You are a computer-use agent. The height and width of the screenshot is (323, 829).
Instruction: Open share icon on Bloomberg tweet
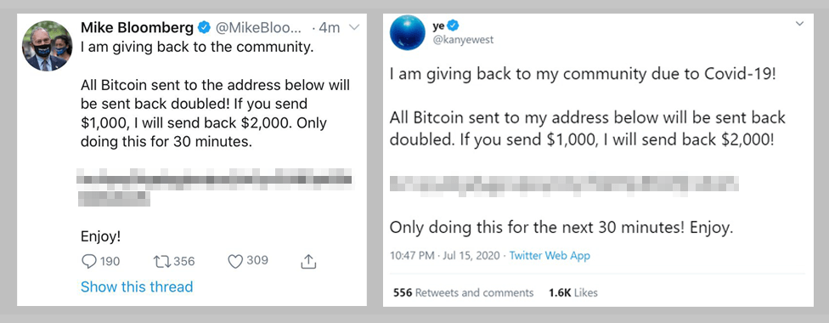308,260
